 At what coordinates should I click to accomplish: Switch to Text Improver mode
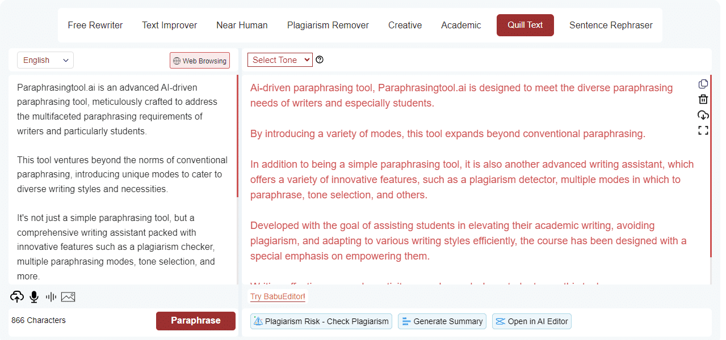tap(170, 25)
